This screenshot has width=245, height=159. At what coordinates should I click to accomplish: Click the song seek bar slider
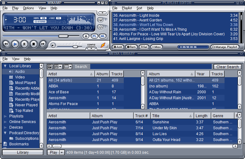63,36
